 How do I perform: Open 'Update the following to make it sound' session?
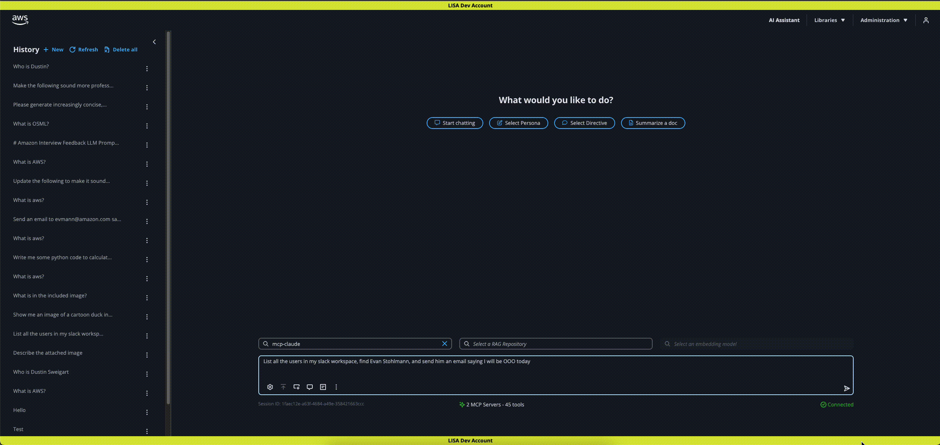[x=61, y=181]
